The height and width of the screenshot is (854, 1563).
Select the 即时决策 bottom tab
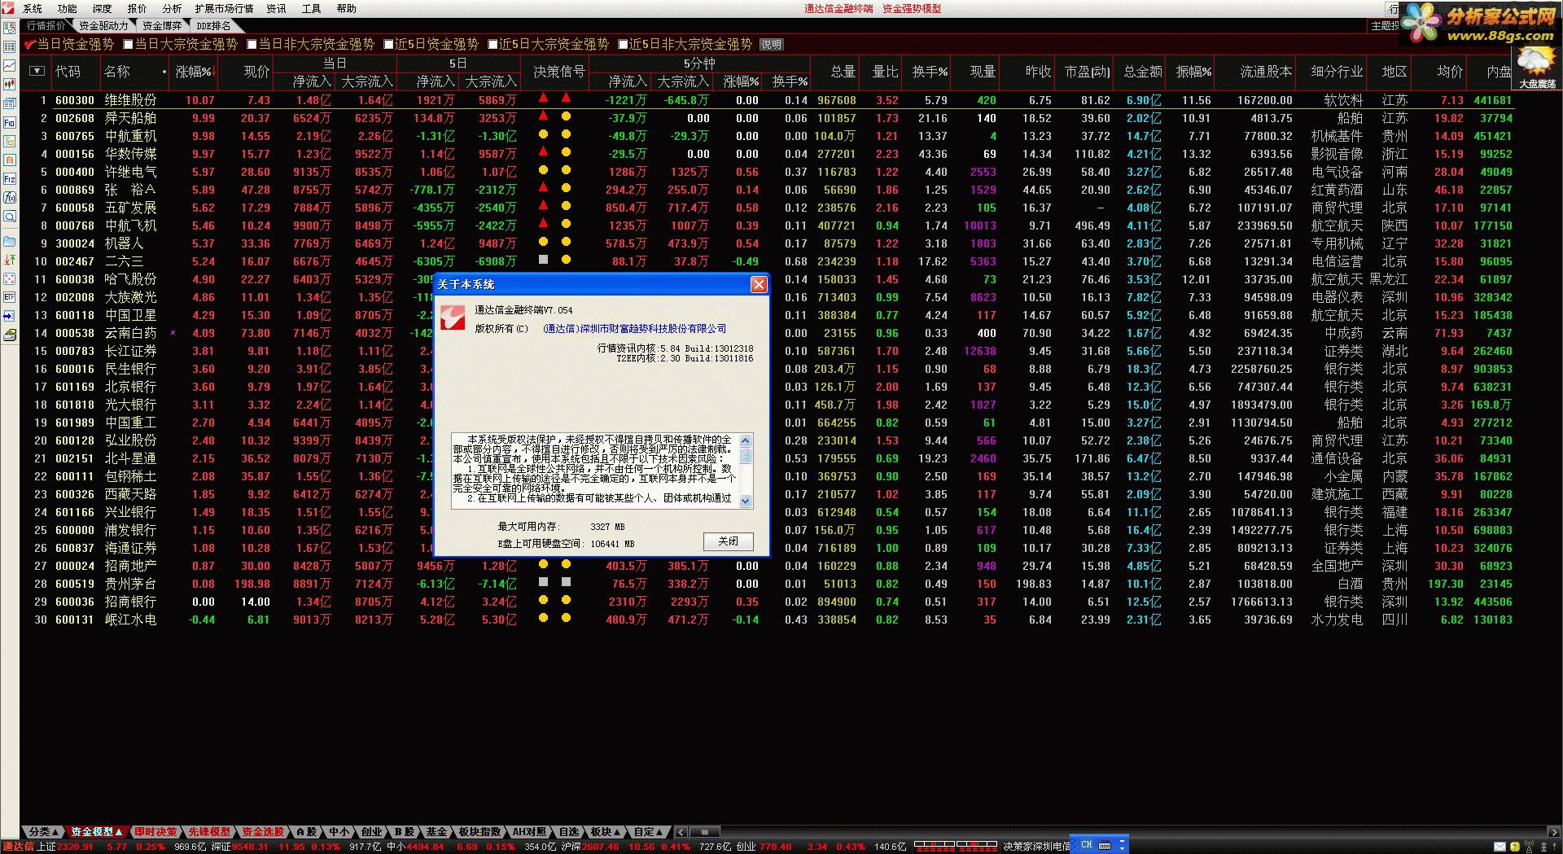tap(155, 831)
